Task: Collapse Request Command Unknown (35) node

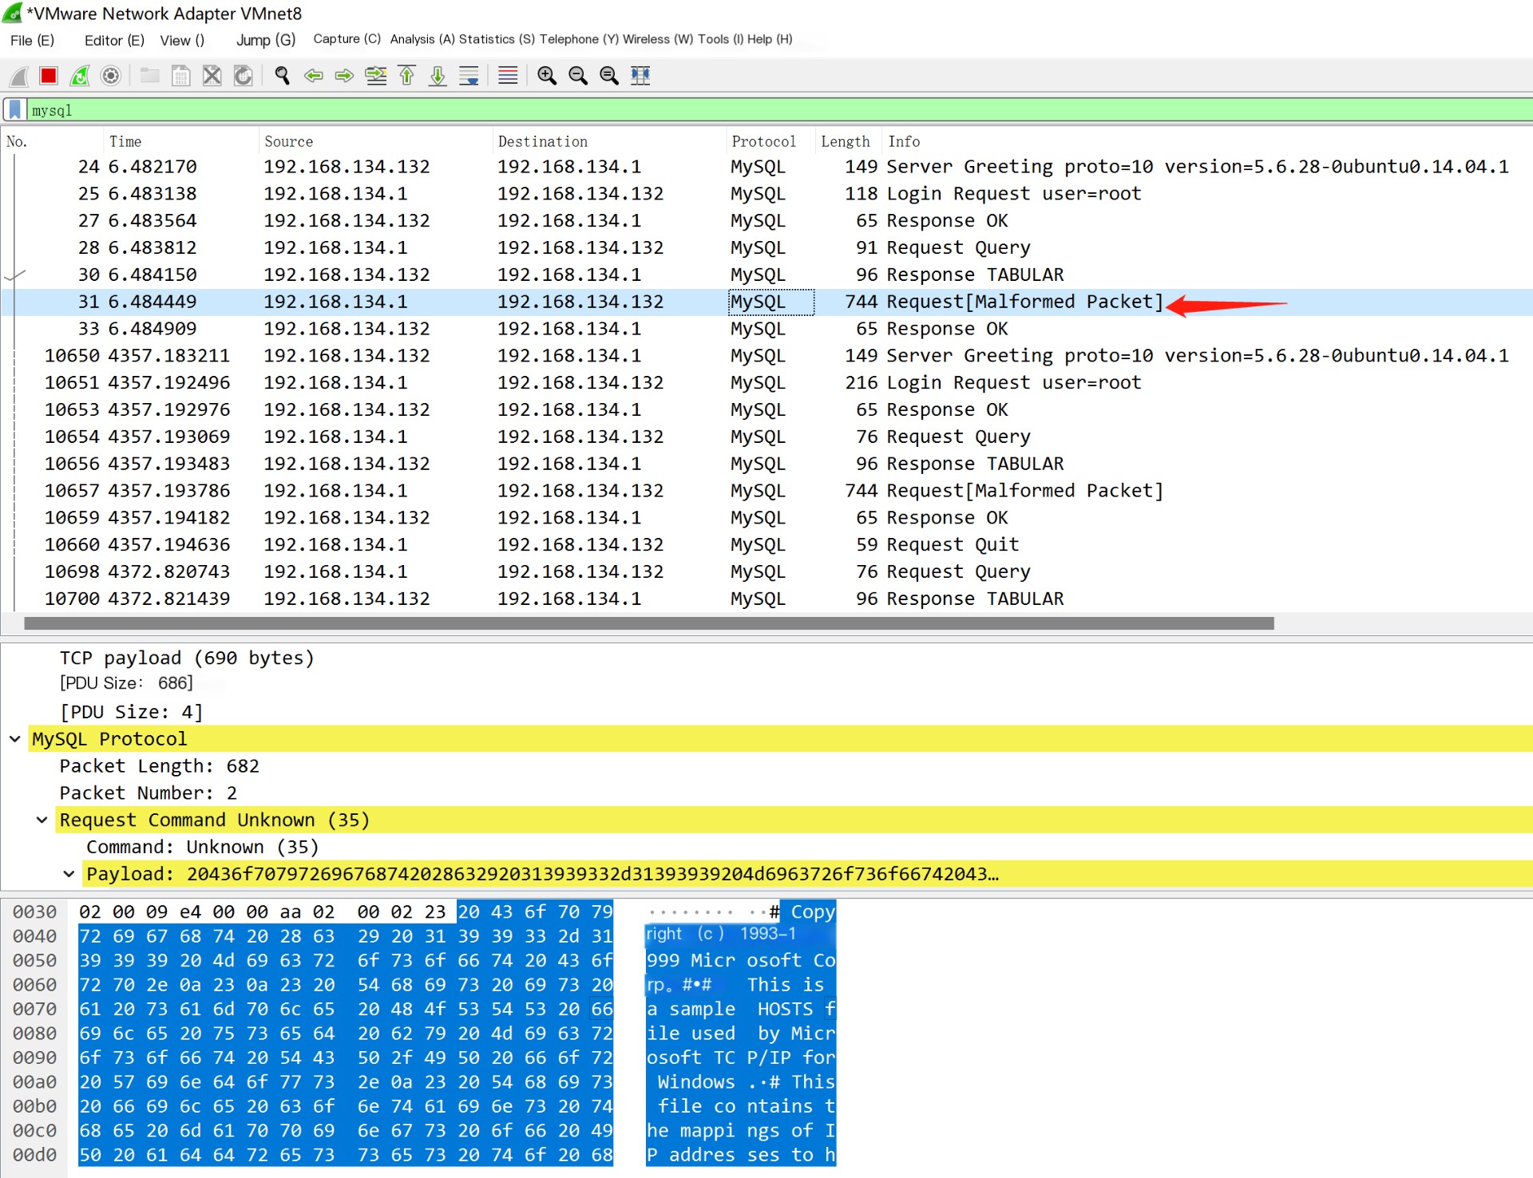Action: tap(42, 820)
